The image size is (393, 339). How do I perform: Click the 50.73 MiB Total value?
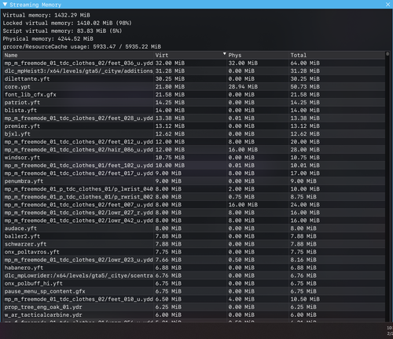[305, 86]
